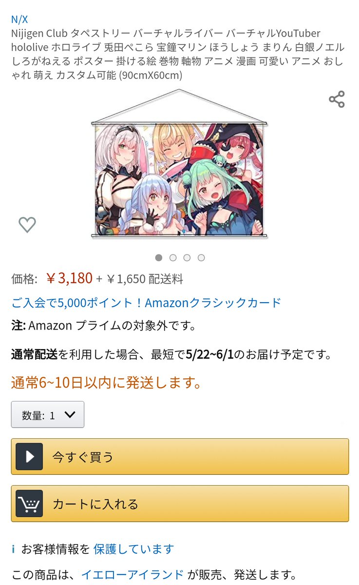Image resolution: width=359 pixels, height=585 pixels.
Task: Open the N/X brand link
Action: [x=19, y=19]
